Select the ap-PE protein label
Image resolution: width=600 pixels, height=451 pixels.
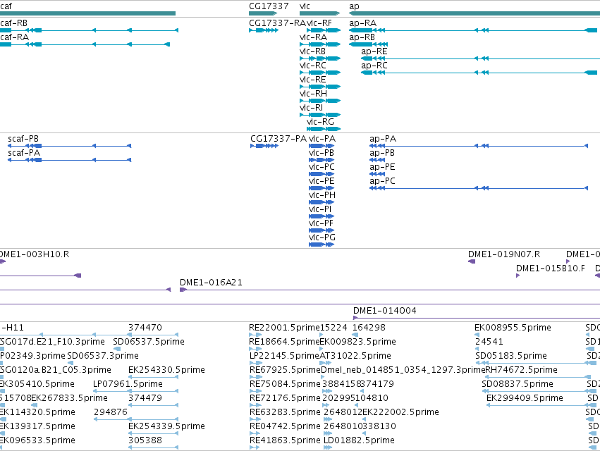382,167
